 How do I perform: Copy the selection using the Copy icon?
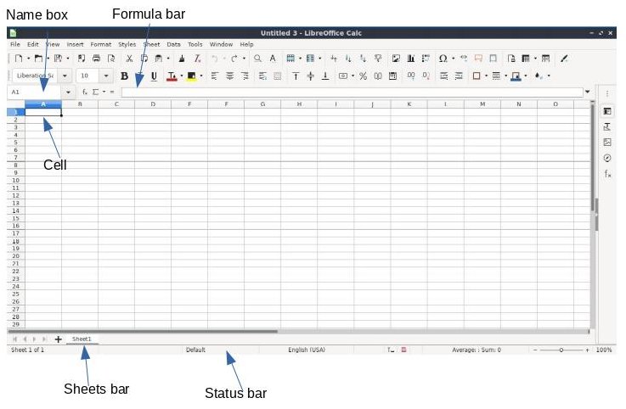tap(144, 59)
